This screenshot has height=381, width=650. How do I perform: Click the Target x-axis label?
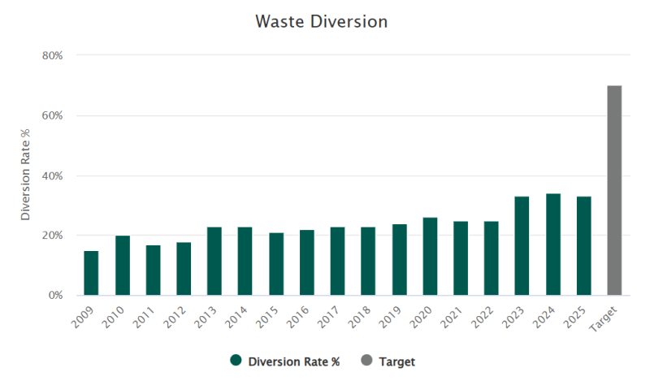pyautogui.click(x=603, y=318)
